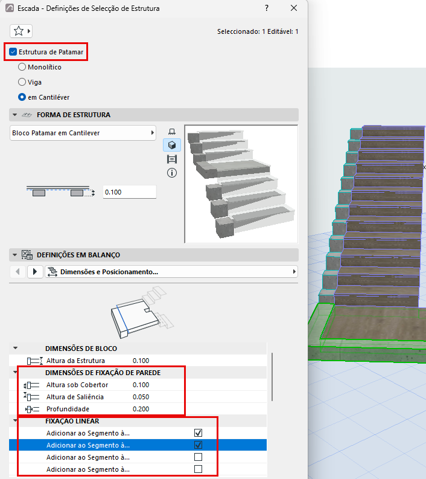The image size is (426, 479).
Task: Click the stair structure preview image
Action: pyautogui.click(x=241, y=184)
